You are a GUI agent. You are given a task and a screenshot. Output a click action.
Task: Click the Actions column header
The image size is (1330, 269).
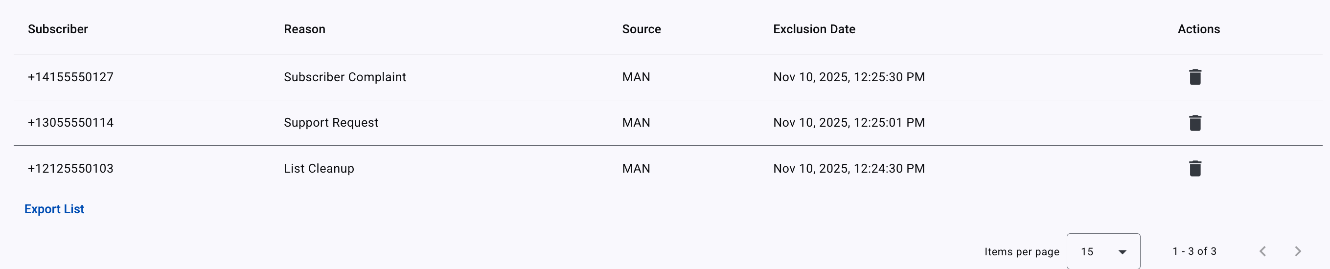click(x=1199, y=29)
